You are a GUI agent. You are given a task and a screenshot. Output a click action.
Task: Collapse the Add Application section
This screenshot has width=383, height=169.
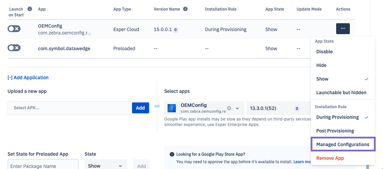click(28, 78)
